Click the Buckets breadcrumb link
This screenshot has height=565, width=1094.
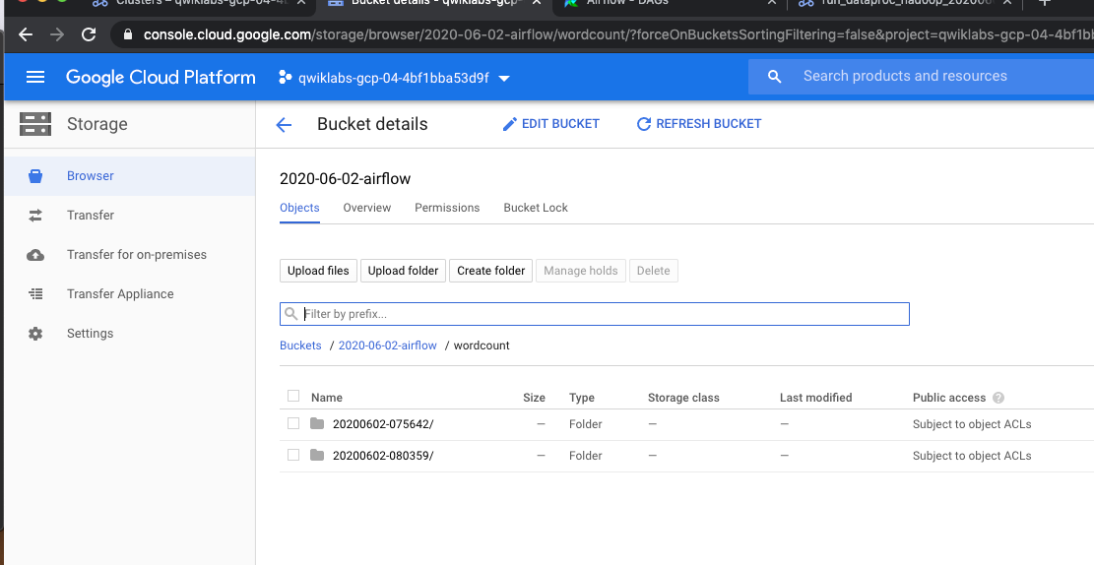point(300,345)
